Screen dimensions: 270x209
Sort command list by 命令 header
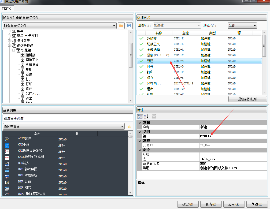(x=37, y=134)
